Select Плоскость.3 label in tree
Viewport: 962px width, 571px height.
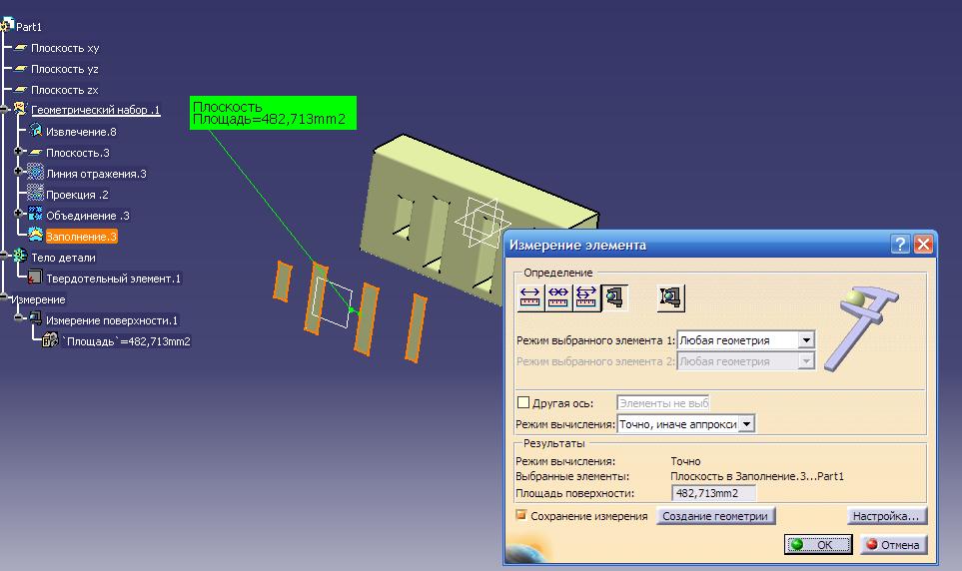pos(78,153)
